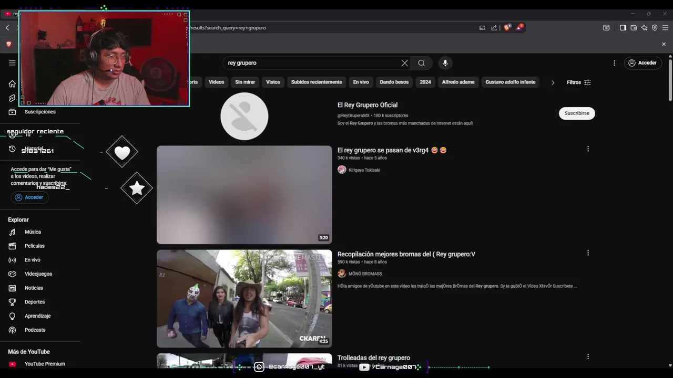Open the MÖNÖ BROMASS channel link

365,274
